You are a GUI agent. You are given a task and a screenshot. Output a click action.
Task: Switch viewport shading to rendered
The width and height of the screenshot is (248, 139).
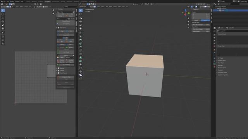pos(209,7)
